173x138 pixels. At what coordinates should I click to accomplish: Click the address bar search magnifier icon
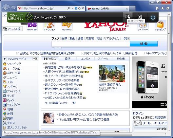tap(69, 8)
